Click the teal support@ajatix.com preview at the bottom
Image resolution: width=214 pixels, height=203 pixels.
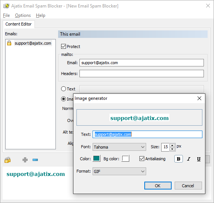[36, 174]
